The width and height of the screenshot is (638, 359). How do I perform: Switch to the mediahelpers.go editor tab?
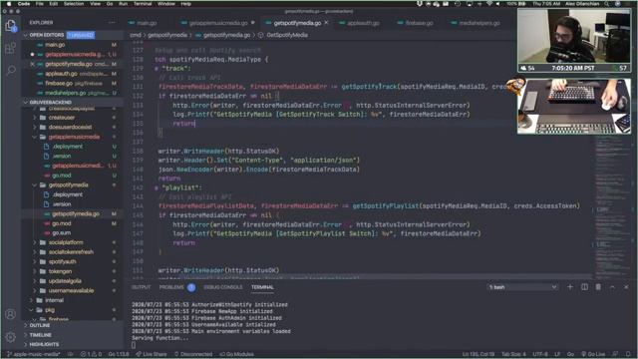[x=478, y=23]
